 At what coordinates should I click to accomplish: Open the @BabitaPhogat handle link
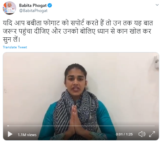tap(33, 11)
